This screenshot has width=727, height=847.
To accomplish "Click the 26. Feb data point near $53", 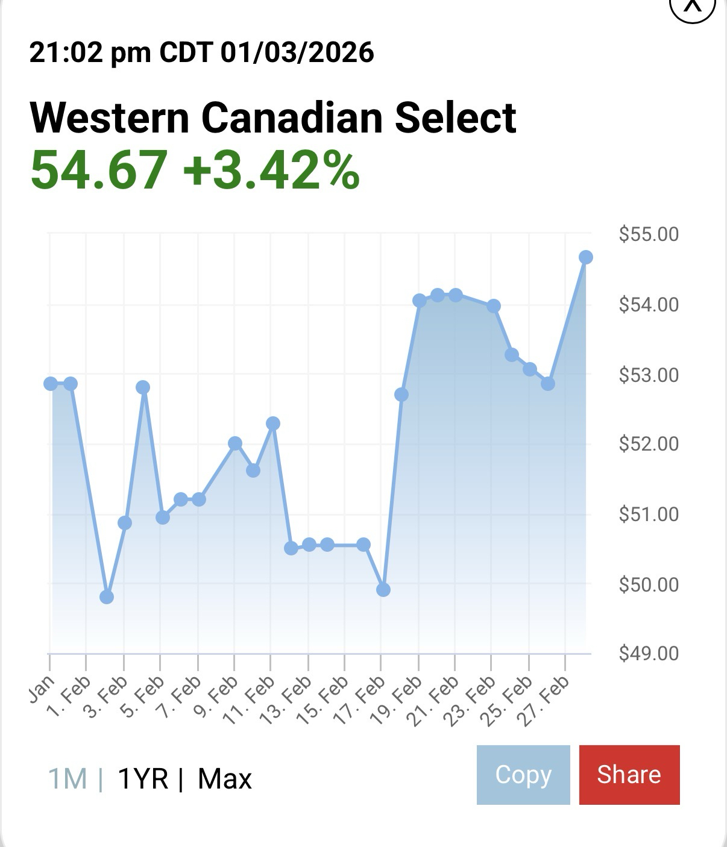I will 548,384.
